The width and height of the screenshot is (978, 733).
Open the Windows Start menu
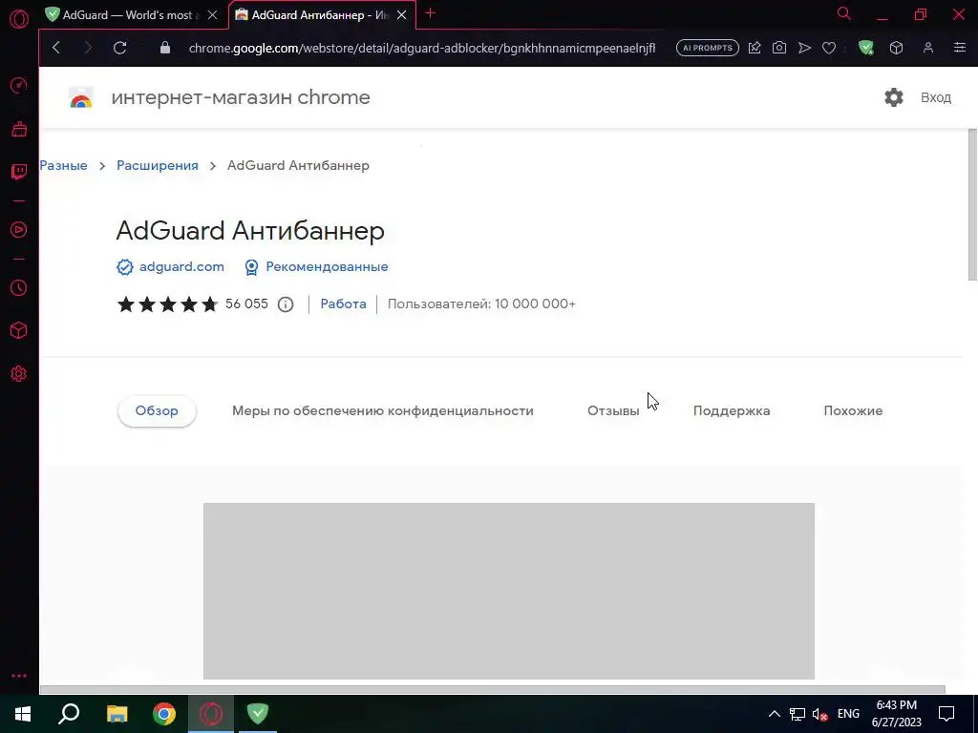click(23, 714)
